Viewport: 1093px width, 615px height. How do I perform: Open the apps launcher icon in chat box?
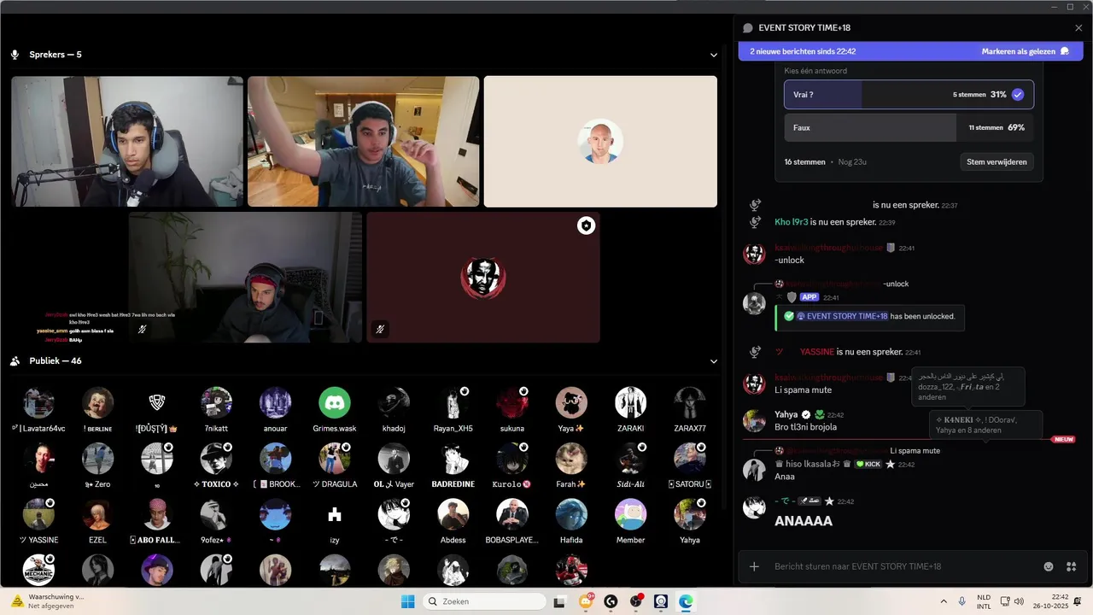1070,566
